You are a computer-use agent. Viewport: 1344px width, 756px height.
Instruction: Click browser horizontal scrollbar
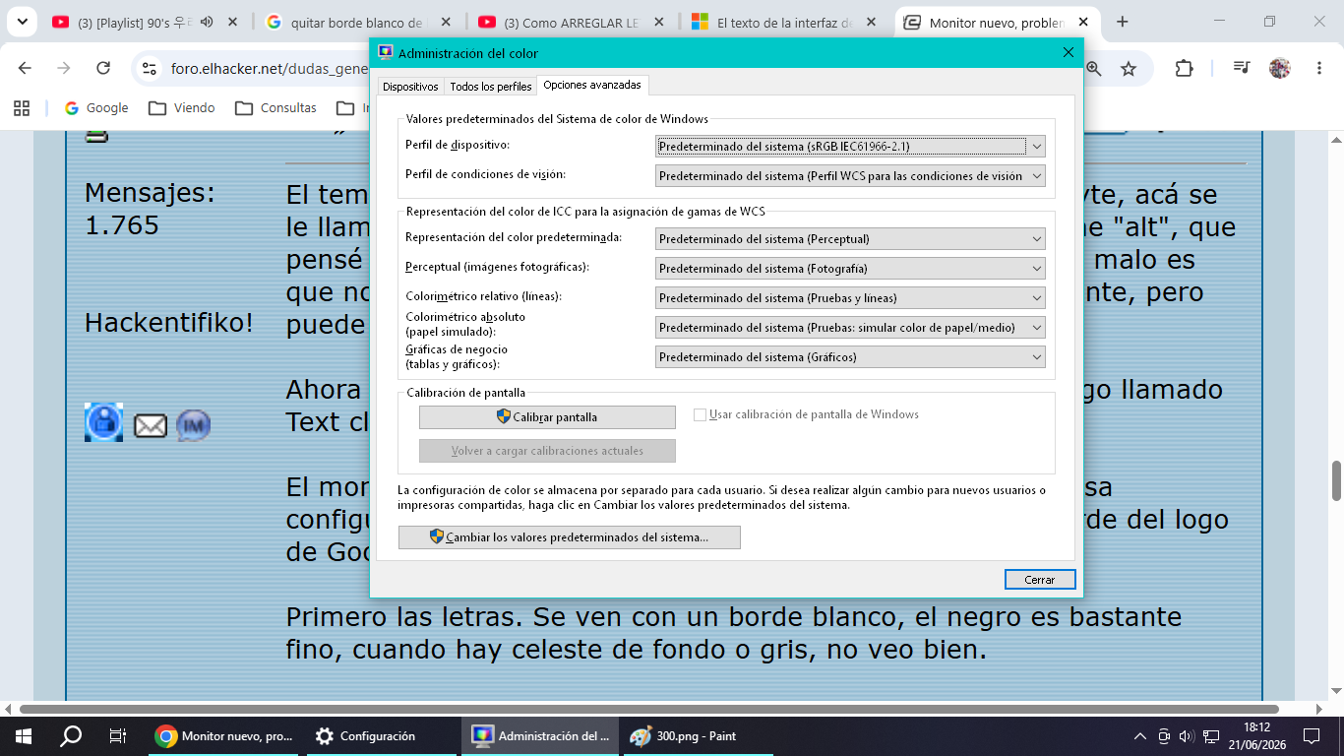click(648, 709)
